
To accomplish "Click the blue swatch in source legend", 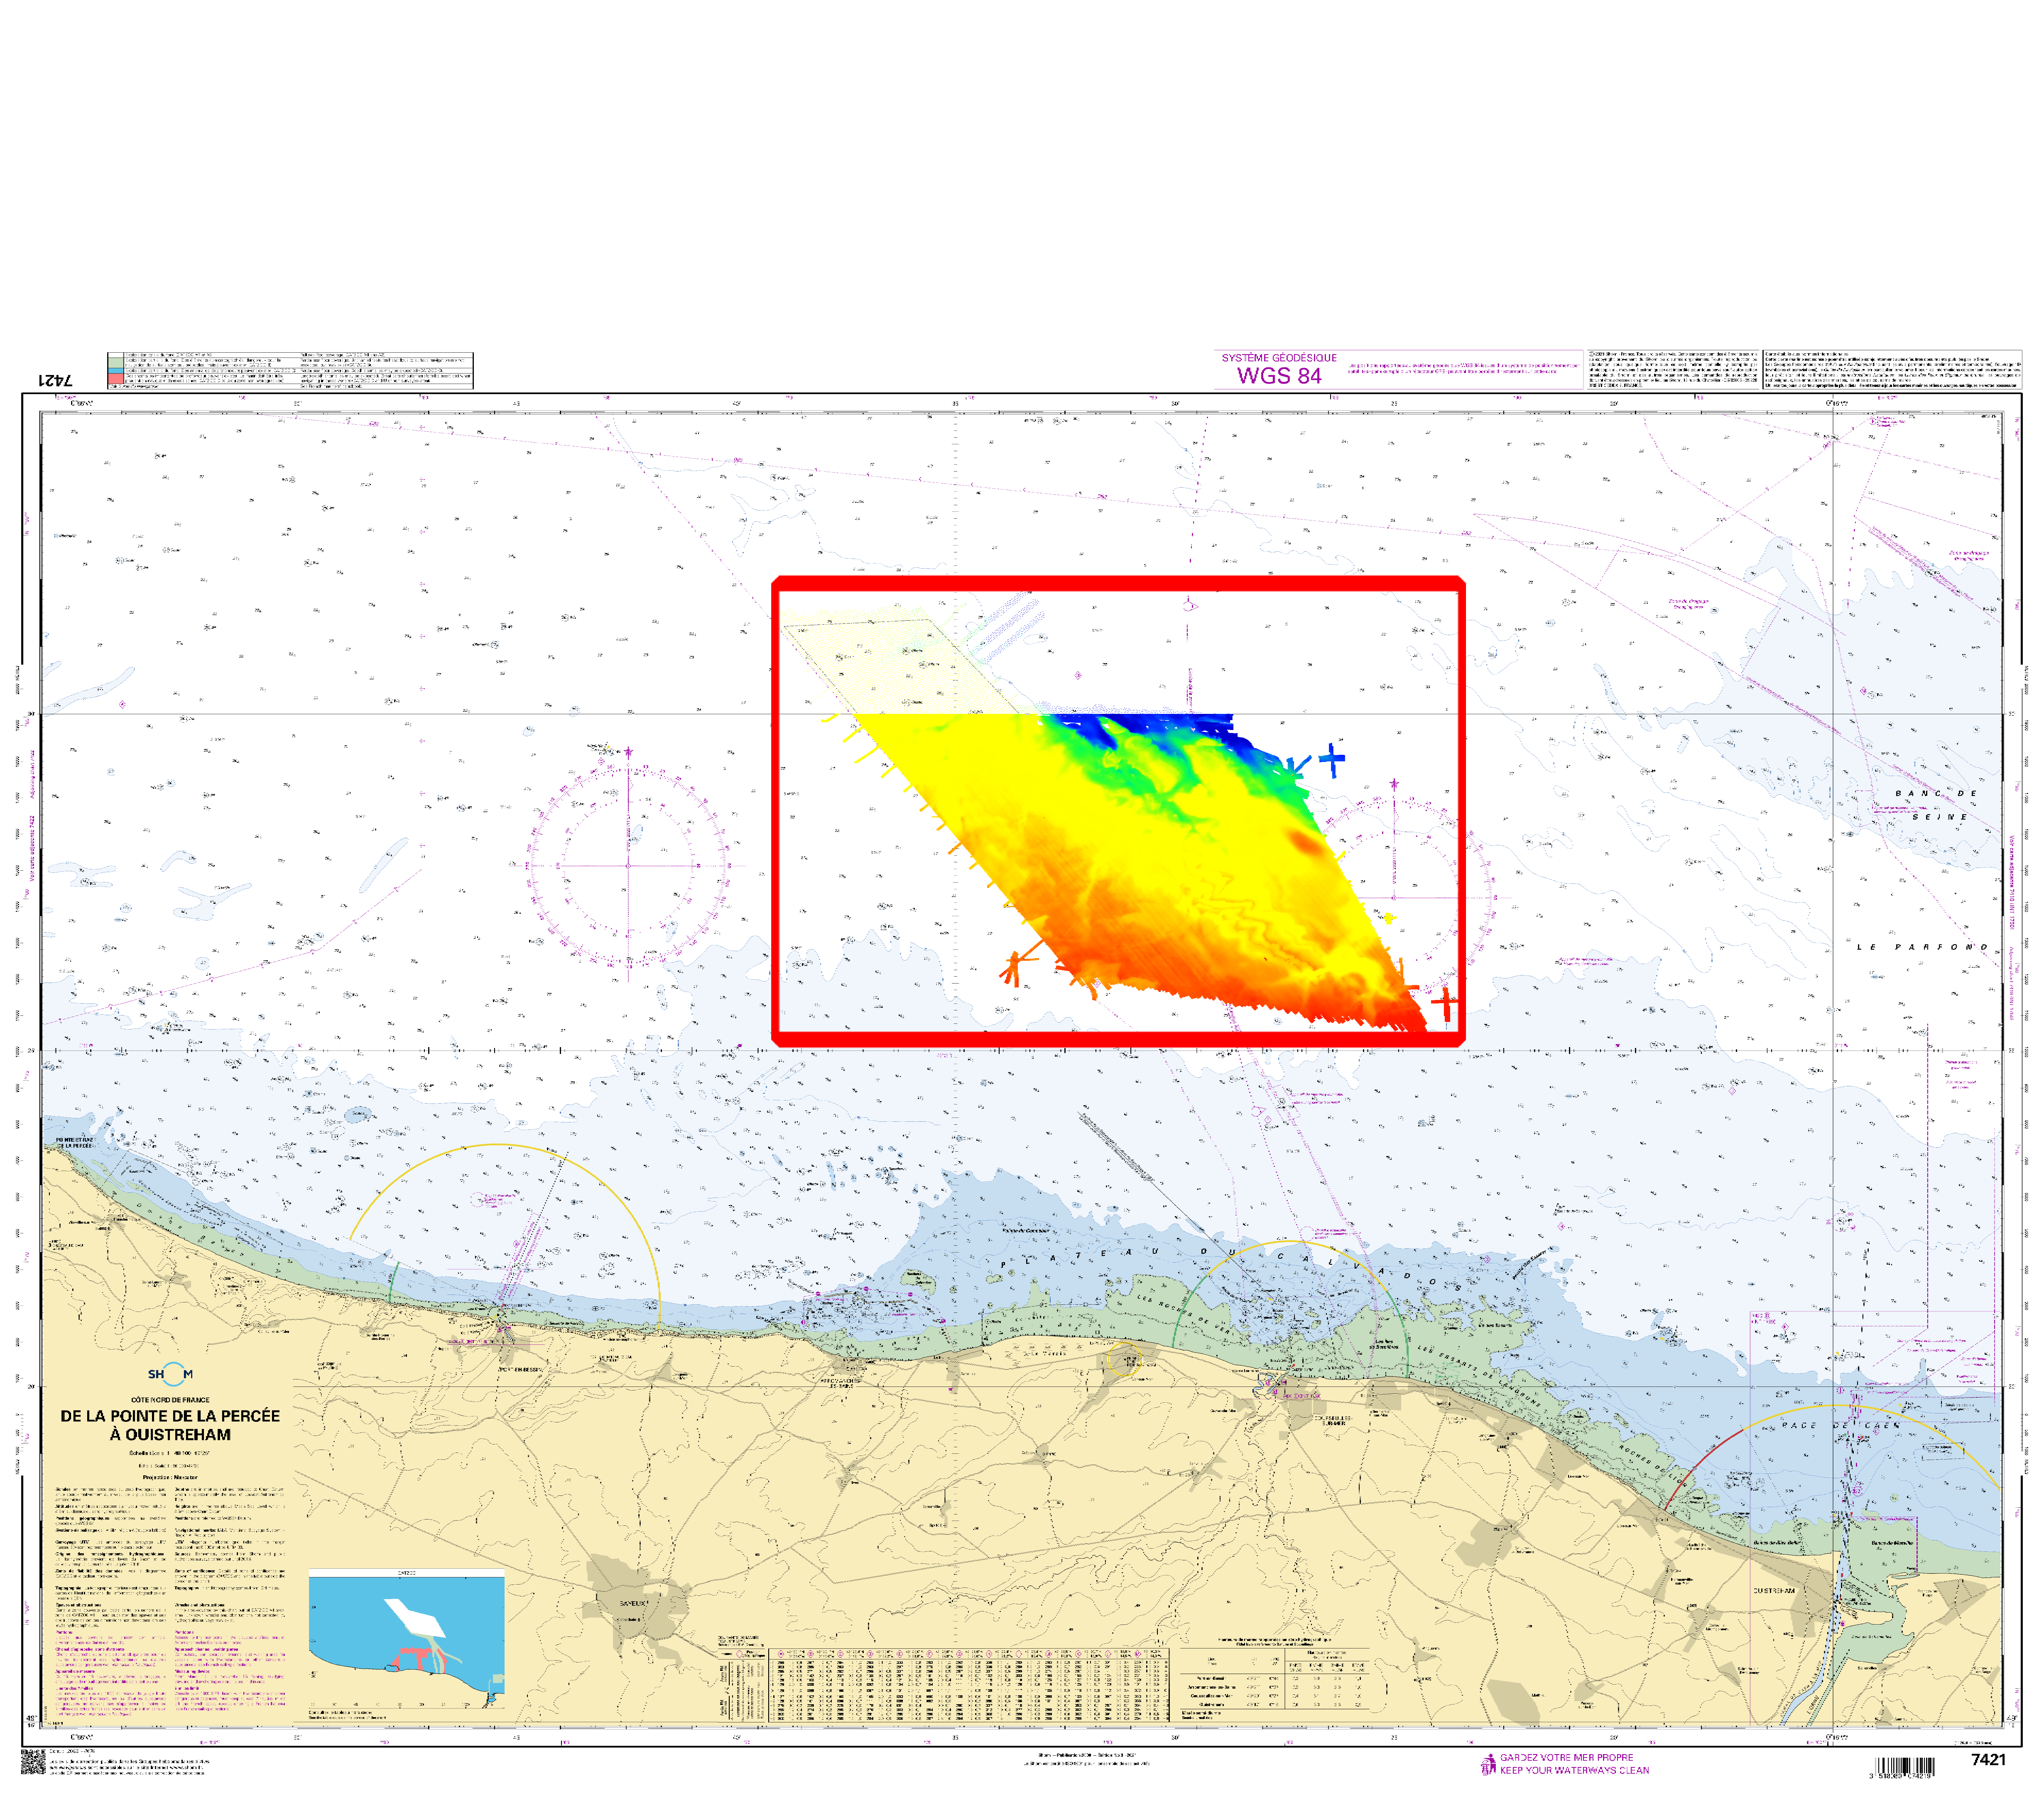I will 116,371.
